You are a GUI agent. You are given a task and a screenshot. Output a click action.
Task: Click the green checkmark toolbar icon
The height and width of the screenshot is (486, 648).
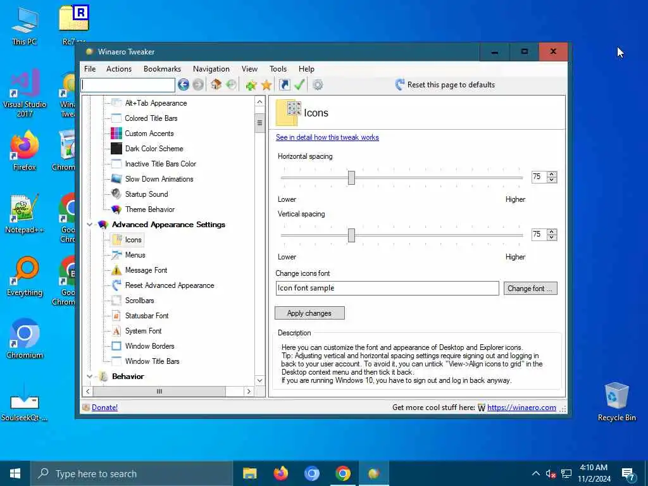[299, 85]
